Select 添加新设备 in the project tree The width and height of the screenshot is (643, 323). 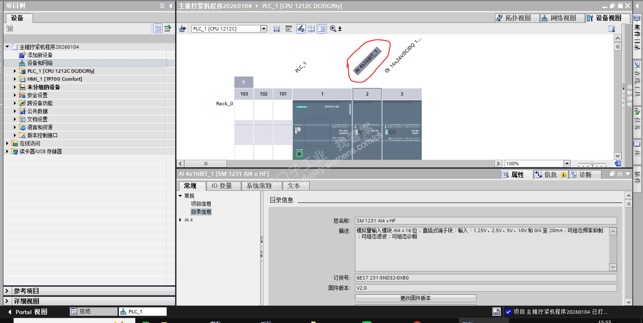pyautogui.click(x=40, y=55)
